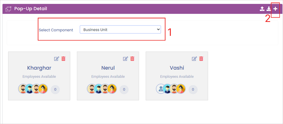Click the employee count badge on Vashi
Viewport: 283px width, 124px height.
tap(193, 89)
